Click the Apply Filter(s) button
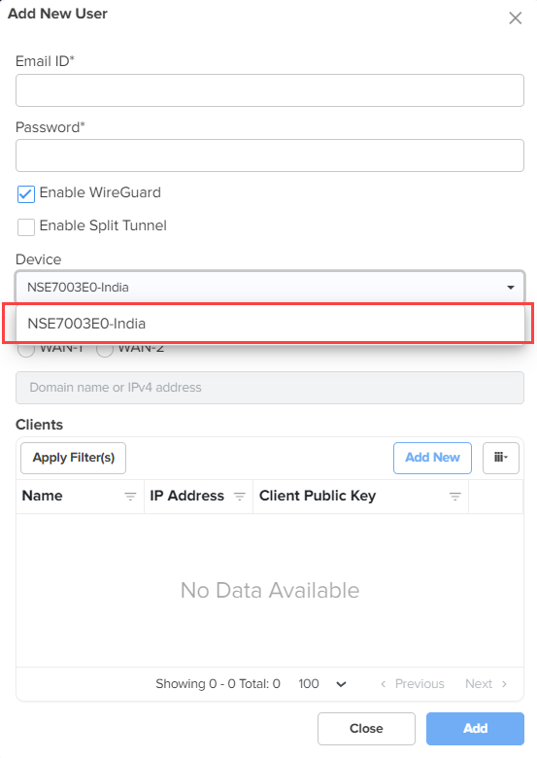 74,458
